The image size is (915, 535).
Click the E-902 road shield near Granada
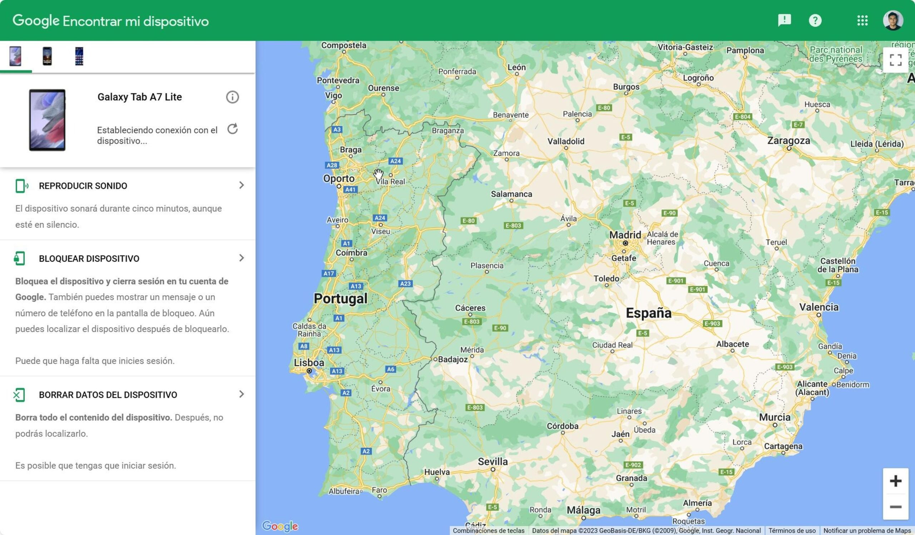[633, 465]
